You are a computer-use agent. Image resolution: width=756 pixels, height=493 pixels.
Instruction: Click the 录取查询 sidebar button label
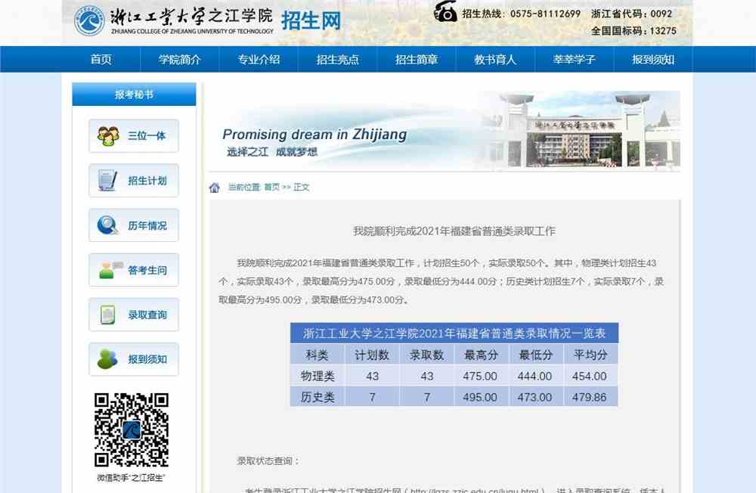coord(147,315)
